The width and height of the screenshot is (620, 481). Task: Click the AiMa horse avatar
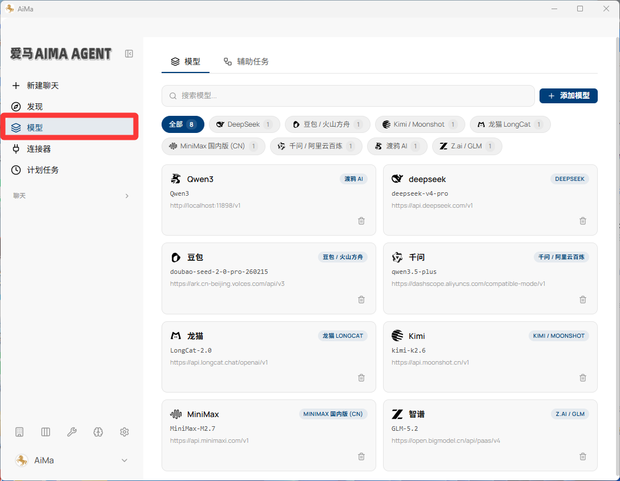pyautogui.click(x=22, y=460)
